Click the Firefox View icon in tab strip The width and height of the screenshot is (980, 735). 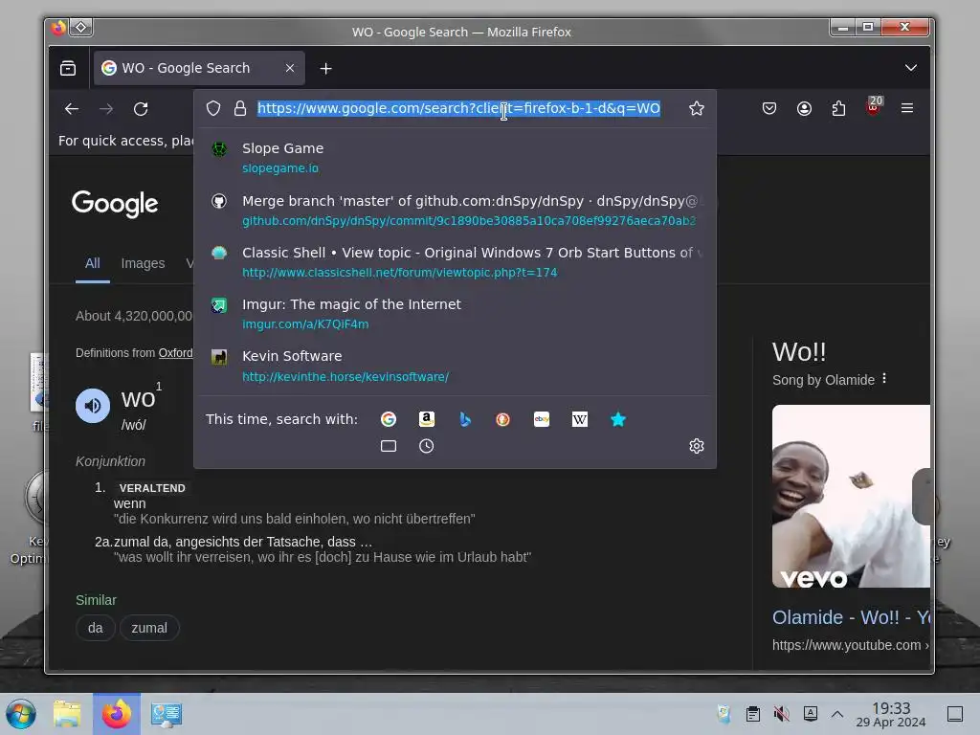tap(68, 68)
